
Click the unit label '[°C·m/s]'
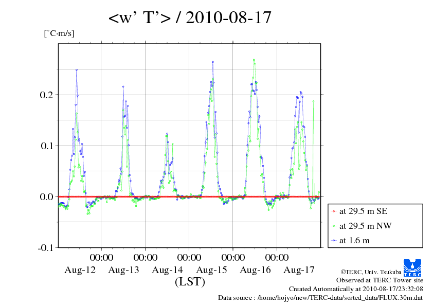[x=59, y=33]
